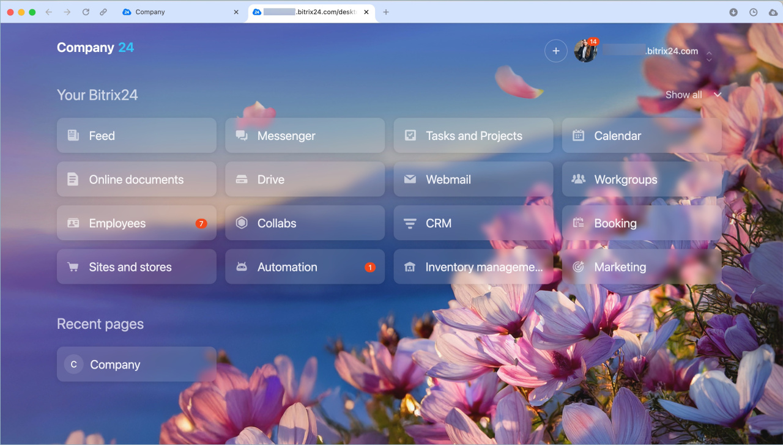Click the CRM funnel icon
The width and height of the screenshot is (783, 445).
410,224
